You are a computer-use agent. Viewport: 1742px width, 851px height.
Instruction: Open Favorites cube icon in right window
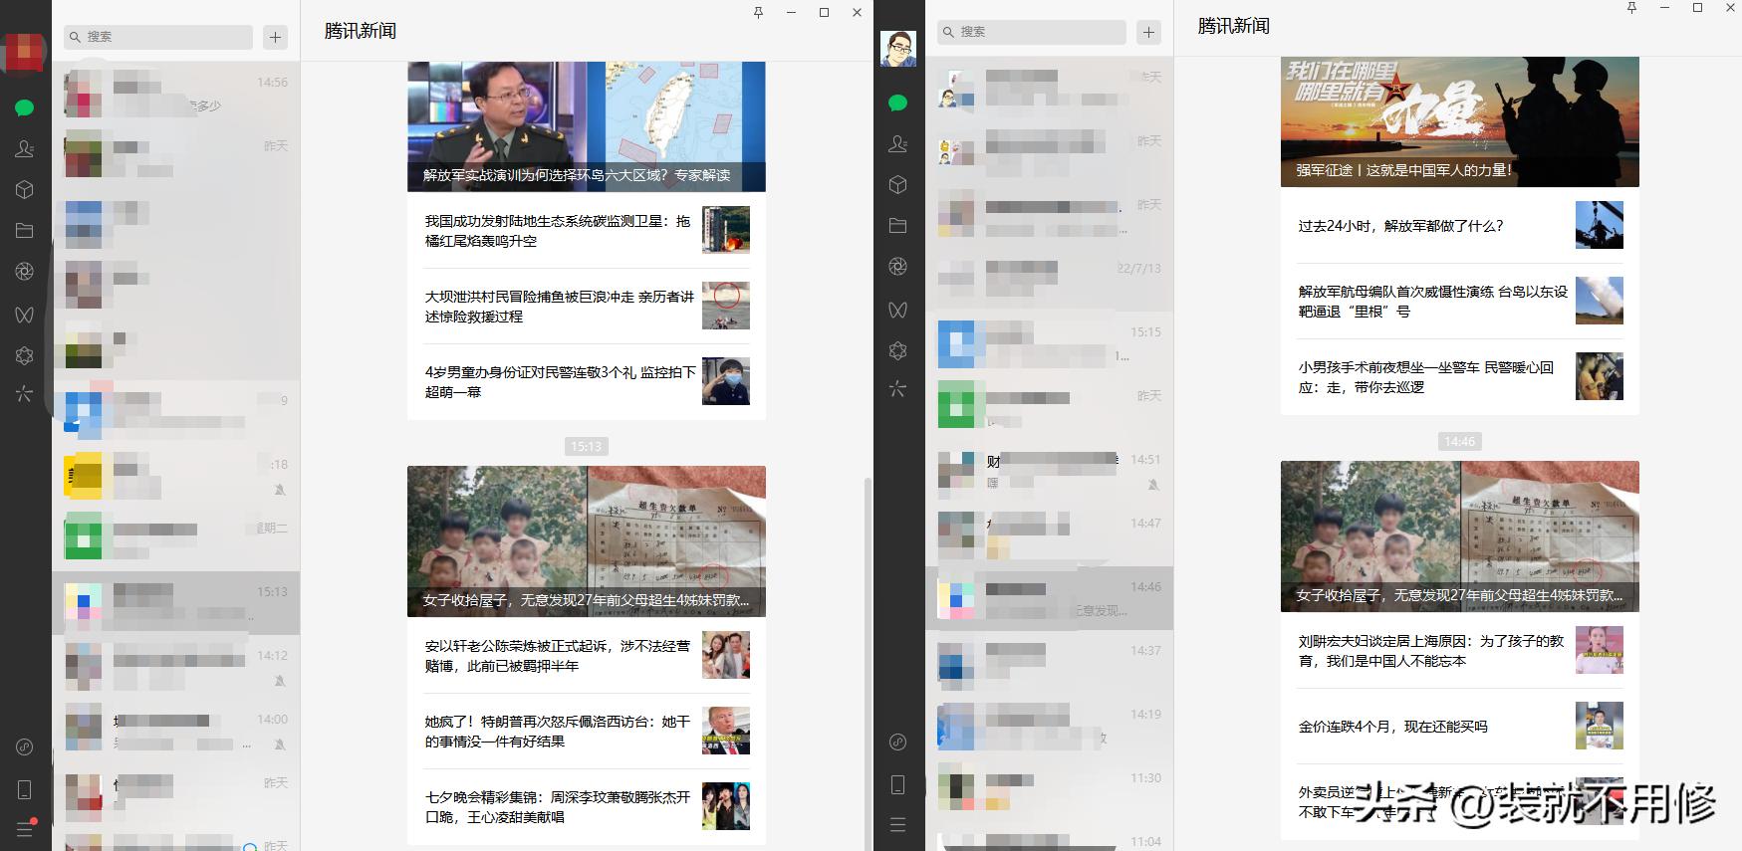pos(897,184)
